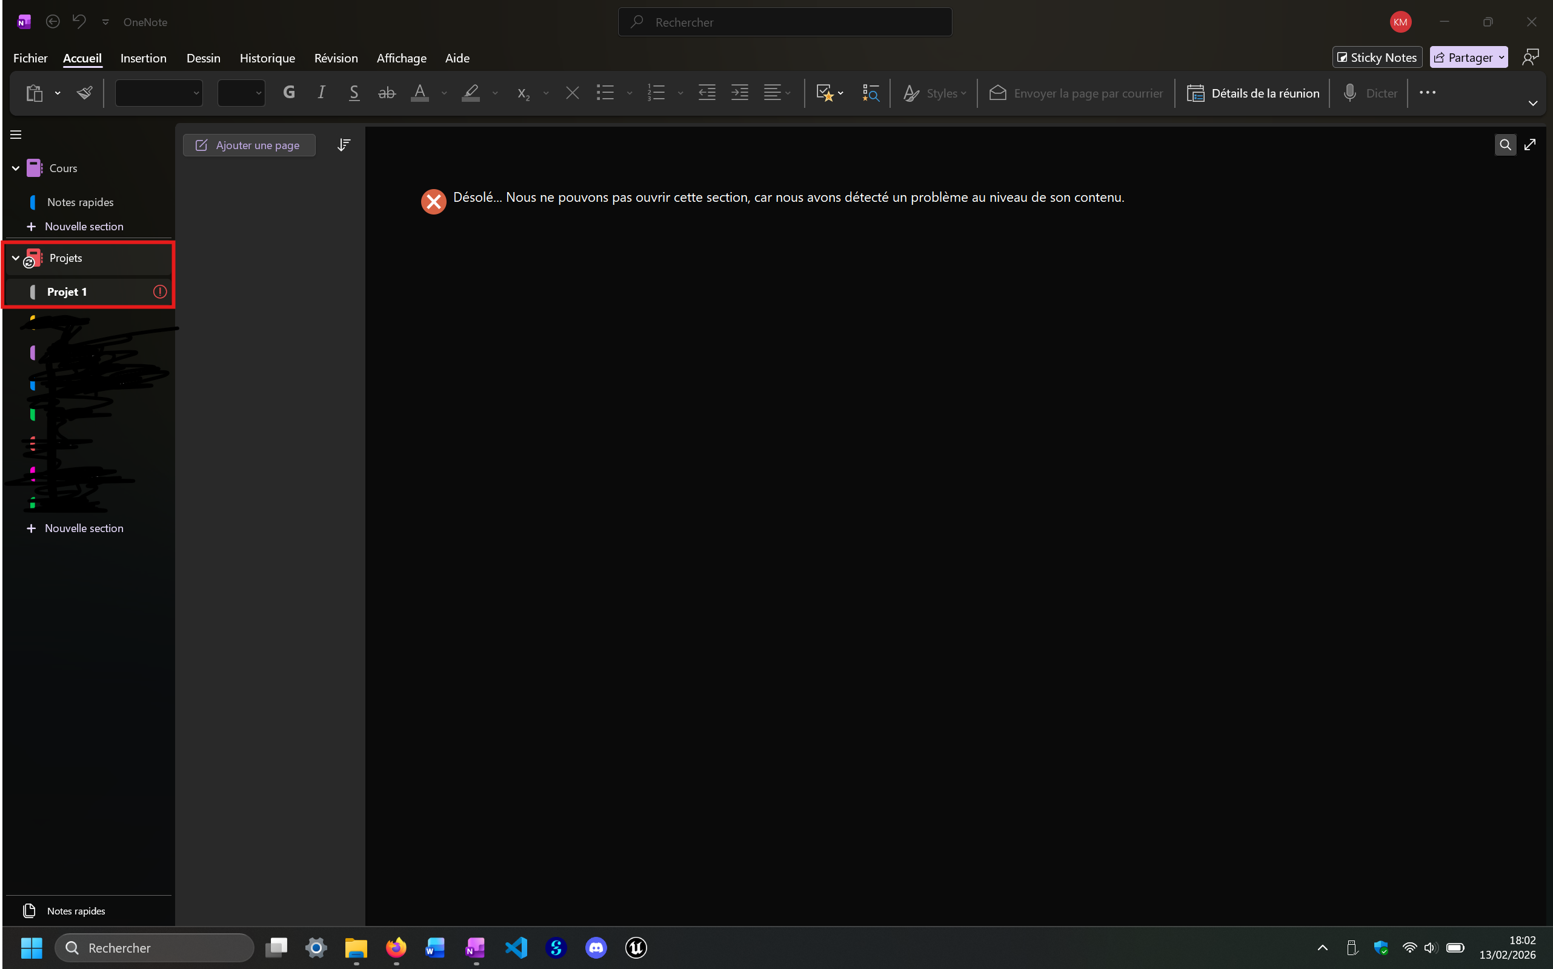Click the increase indent icon

[x=739, y=93]
